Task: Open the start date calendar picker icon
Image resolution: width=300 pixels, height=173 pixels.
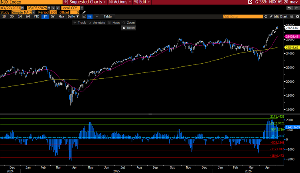Action: pos(22,8)
